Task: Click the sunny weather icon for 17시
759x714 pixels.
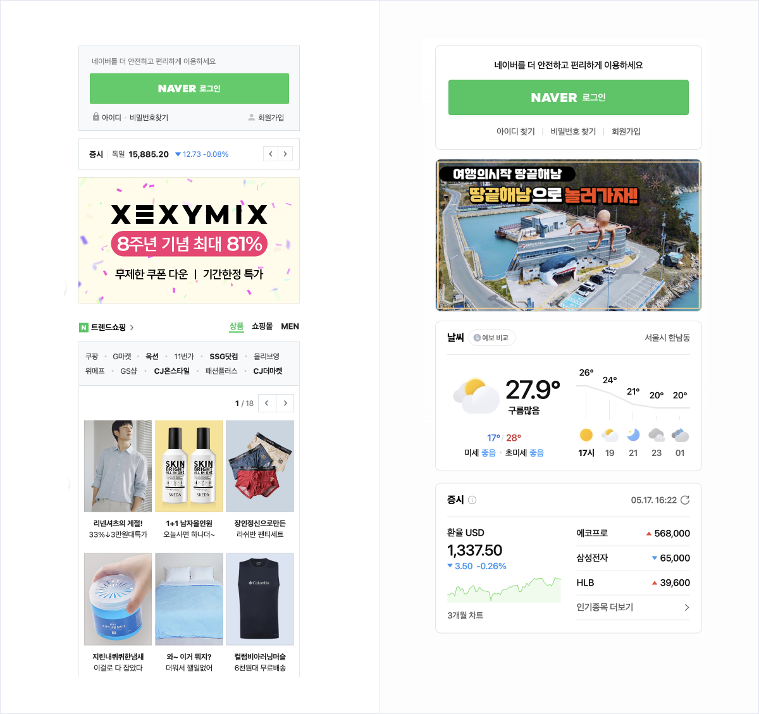Action: tap(586, 435)
